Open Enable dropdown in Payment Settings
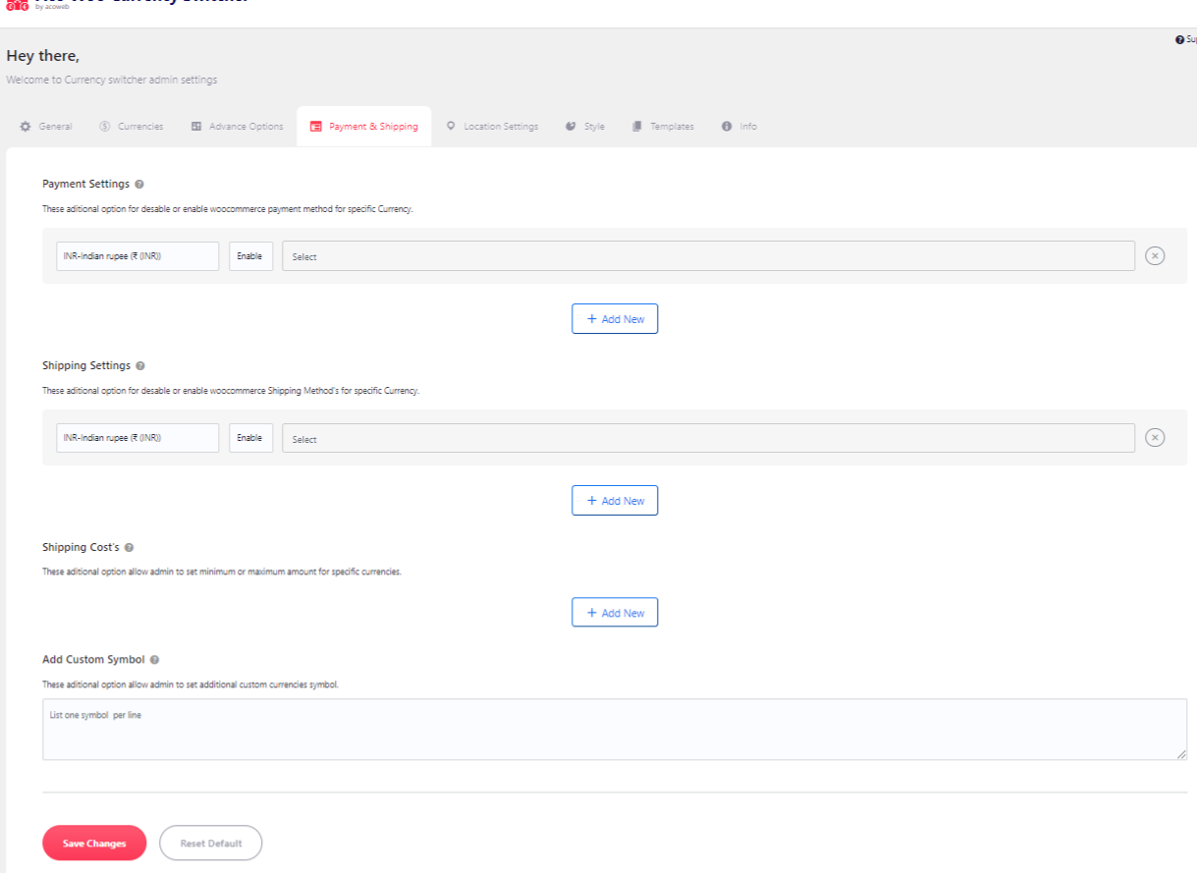This screenshot has width=1197, height=873. (250, 256)
